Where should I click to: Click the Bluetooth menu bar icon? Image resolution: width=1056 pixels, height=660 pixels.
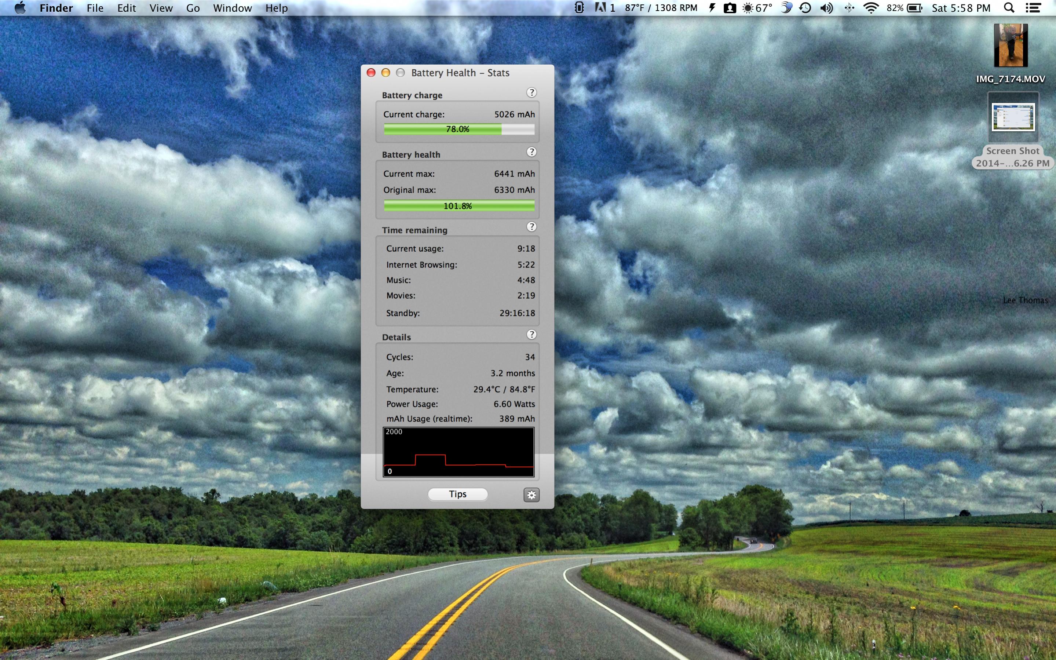[x=849, y=8]
